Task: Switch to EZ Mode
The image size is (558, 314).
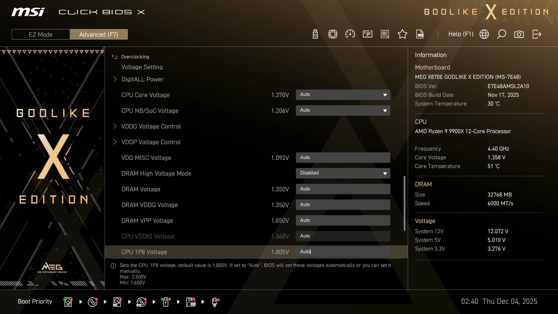Action: pyautogui.click(x=41, y=34)
